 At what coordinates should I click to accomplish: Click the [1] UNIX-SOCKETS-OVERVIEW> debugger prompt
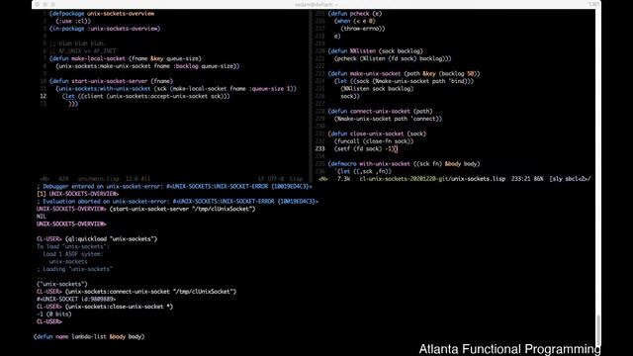(77, 194)
